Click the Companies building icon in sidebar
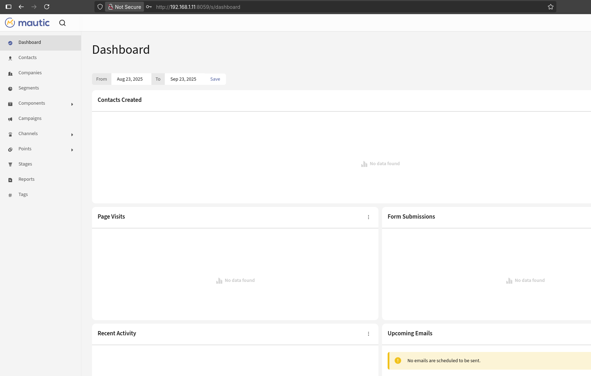The image size is (591, 376). [10, 73]
